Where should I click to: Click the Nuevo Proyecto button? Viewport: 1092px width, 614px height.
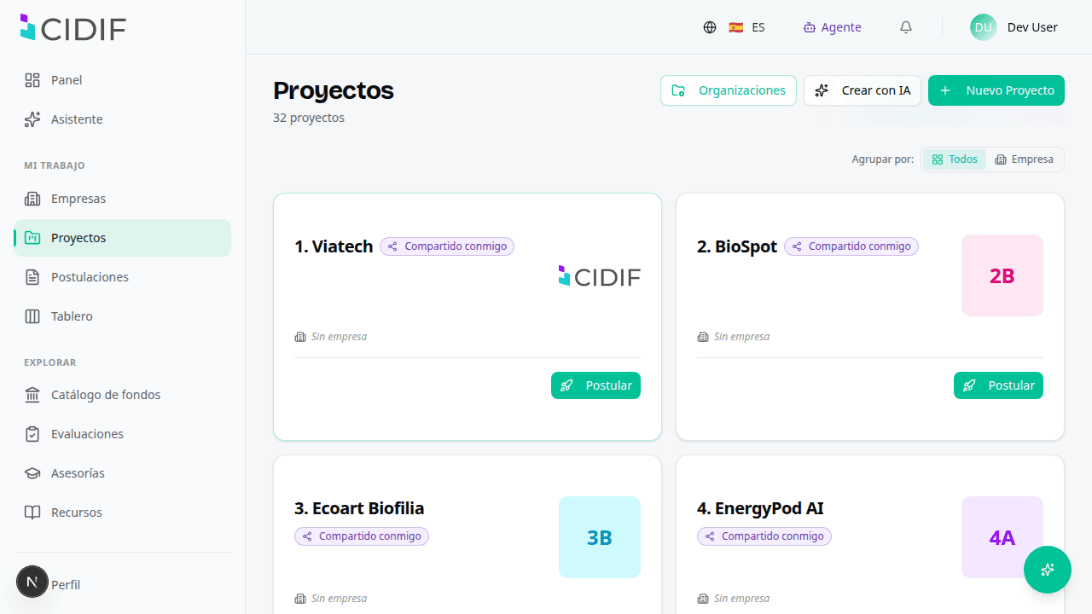[x=996, y=90]
